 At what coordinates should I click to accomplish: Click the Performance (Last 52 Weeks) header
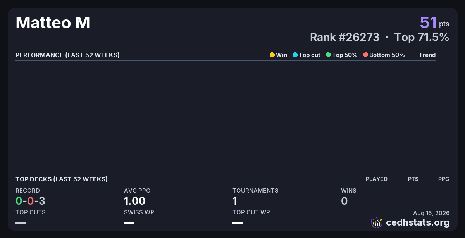coord(67,55)
